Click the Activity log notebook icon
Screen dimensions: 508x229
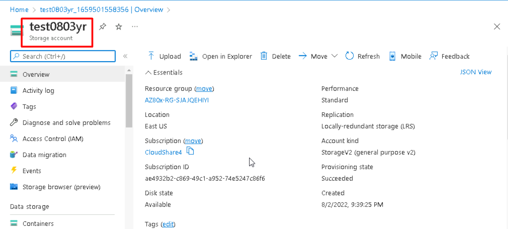click(x=13, y=90)
